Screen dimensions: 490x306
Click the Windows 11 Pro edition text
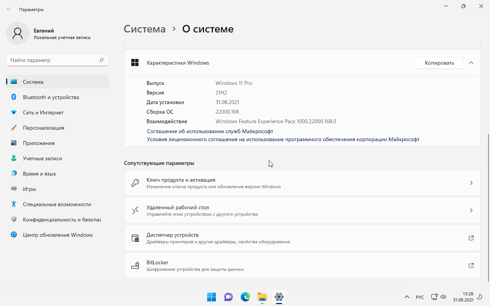(234, 83)
